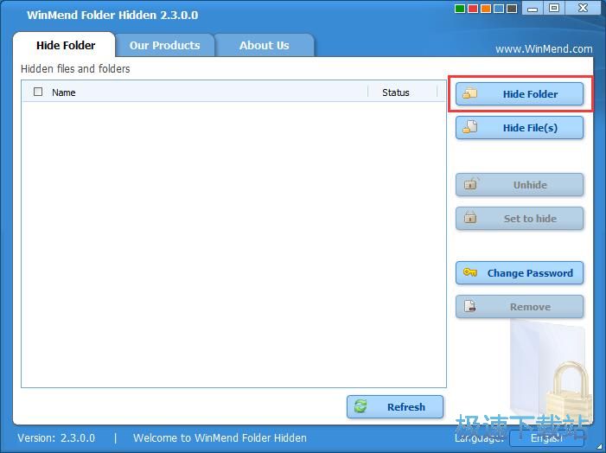Click the key icon on Change Password
This screenshot has width=606, height=453.
[x=470, y=272]
